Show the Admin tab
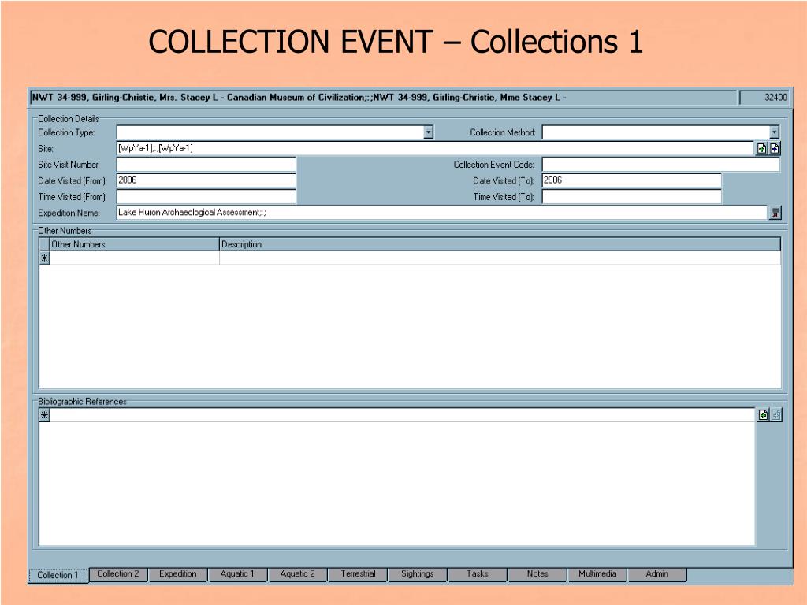Screen dimensions: 807x605 click(x=656, y=574)
